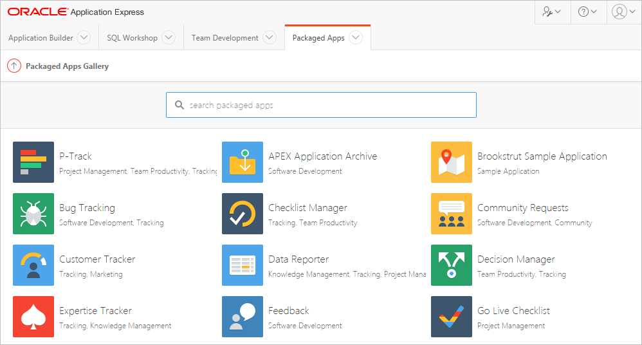Open the Bug Tracking bug icon

click(33, 214)
